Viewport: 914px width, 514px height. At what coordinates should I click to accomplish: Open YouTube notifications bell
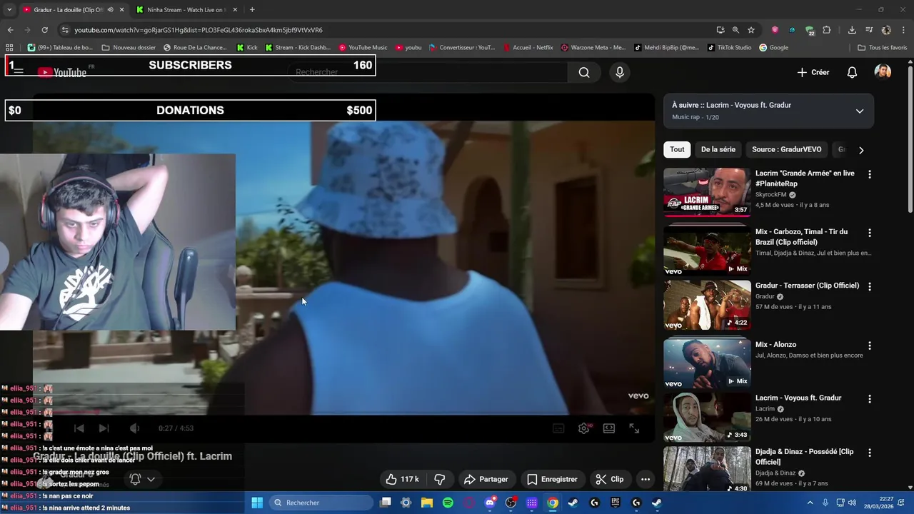pyautogui.click(x=852, y=72)
